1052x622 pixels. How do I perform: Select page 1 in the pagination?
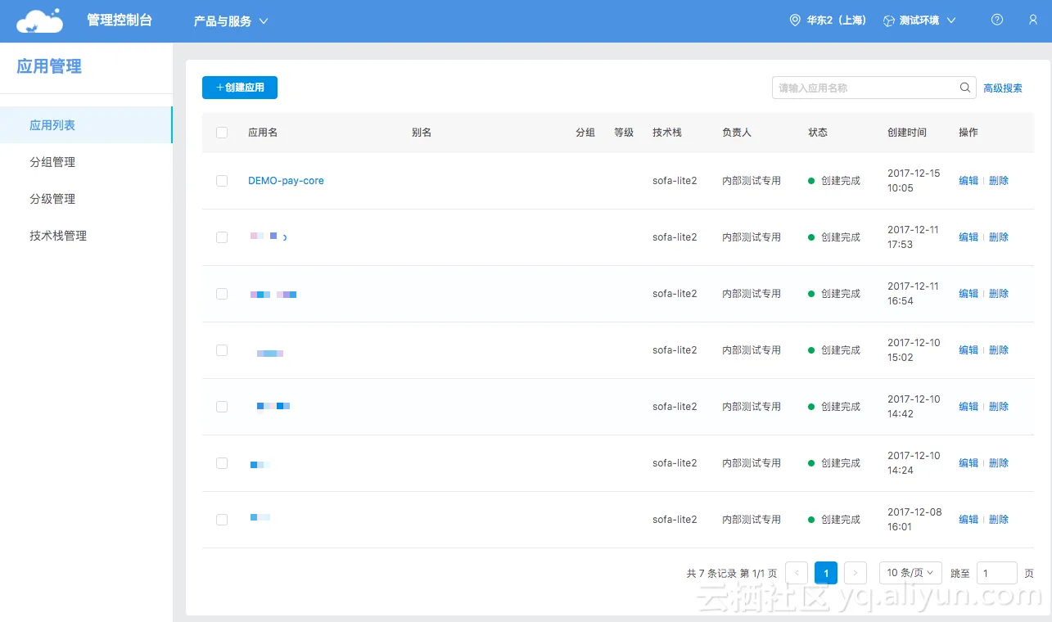[826, 573]
